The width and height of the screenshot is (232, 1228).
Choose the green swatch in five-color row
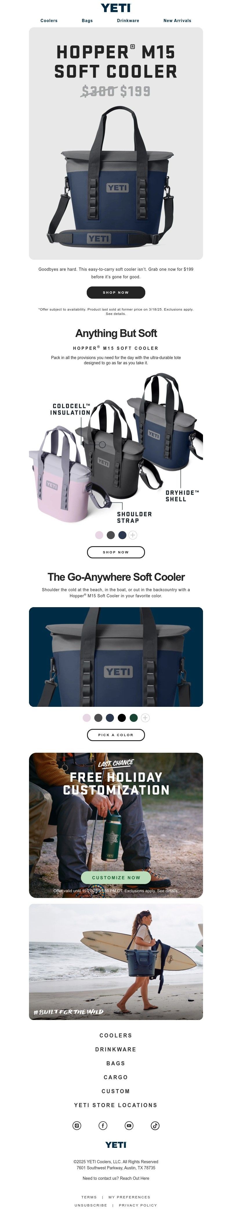134,718
